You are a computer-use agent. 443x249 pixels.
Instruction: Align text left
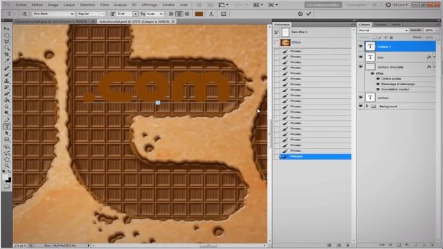point(171,14)
